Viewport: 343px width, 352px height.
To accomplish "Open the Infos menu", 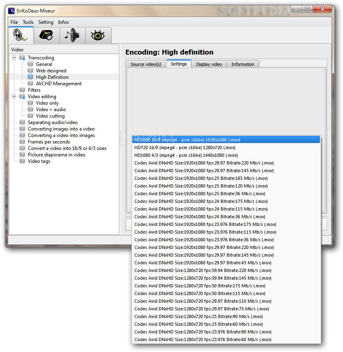I will coord(64,22).
